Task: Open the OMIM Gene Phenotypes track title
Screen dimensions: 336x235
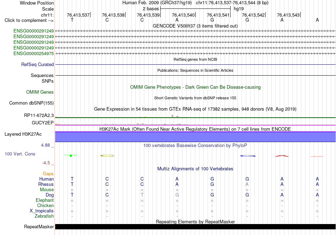Action: pyautogui.click(x=195, y=87)
